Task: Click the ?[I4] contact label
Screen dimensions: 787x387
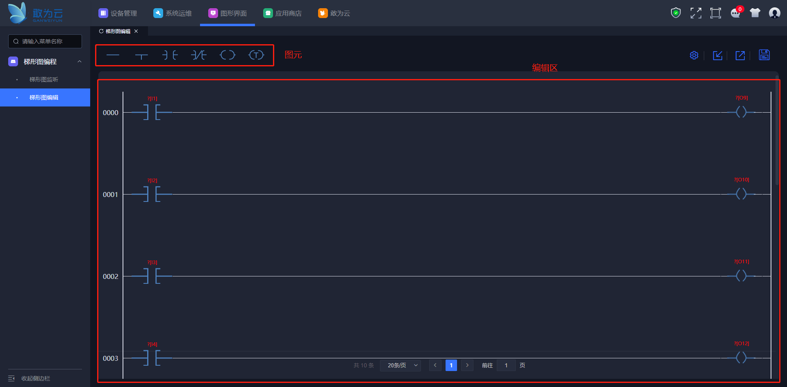Action: click(152, 344)
